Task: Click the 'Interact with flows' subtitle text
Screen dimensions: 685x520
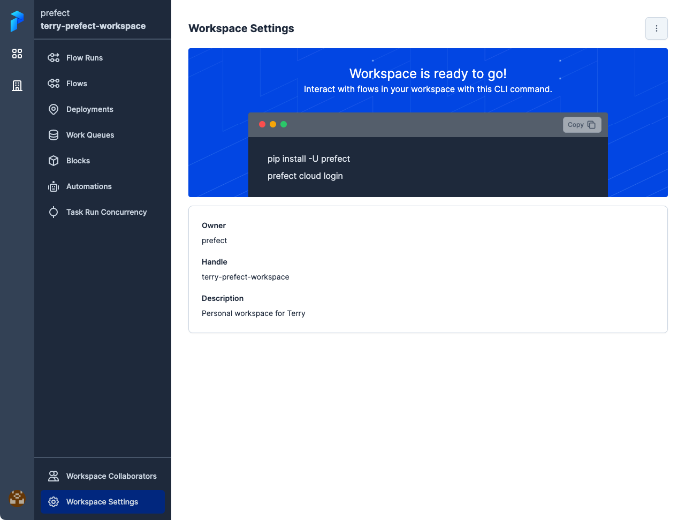Action: pyautogui.click(x=428, y=89)
